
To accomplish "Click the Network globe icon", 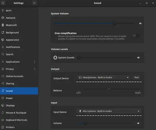I will pos(3,18).
